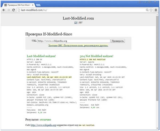
Task: Close the current browser tab
Action: click(x=33, y=5)
